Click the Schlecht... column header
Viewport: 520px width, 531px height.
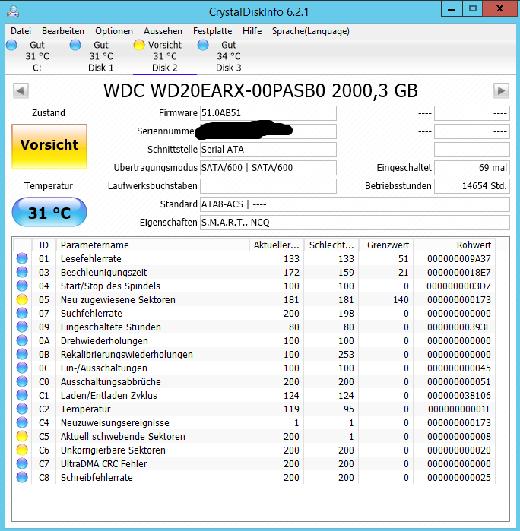(x=331, y=245)
